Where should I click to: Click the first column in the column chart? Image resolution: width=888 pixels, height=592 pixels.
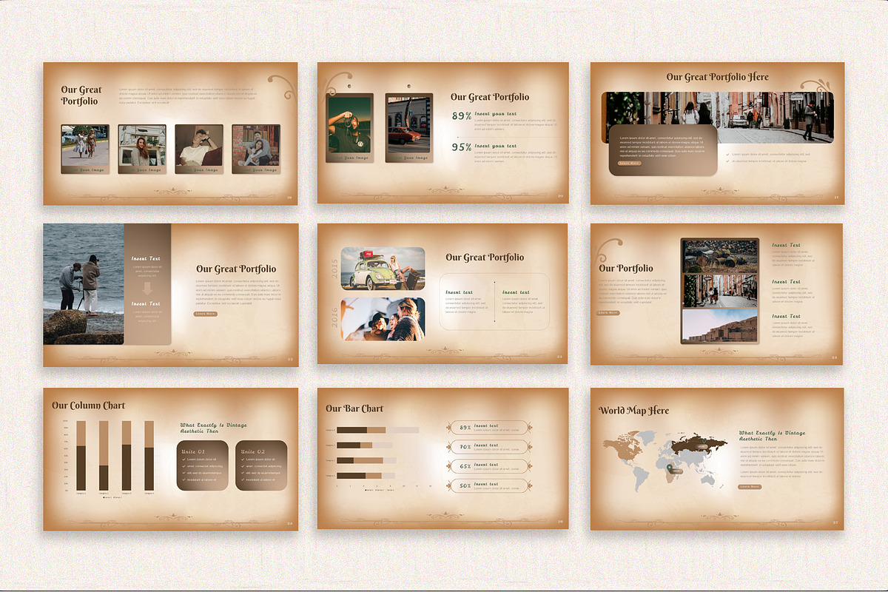[x=81, y=455]
